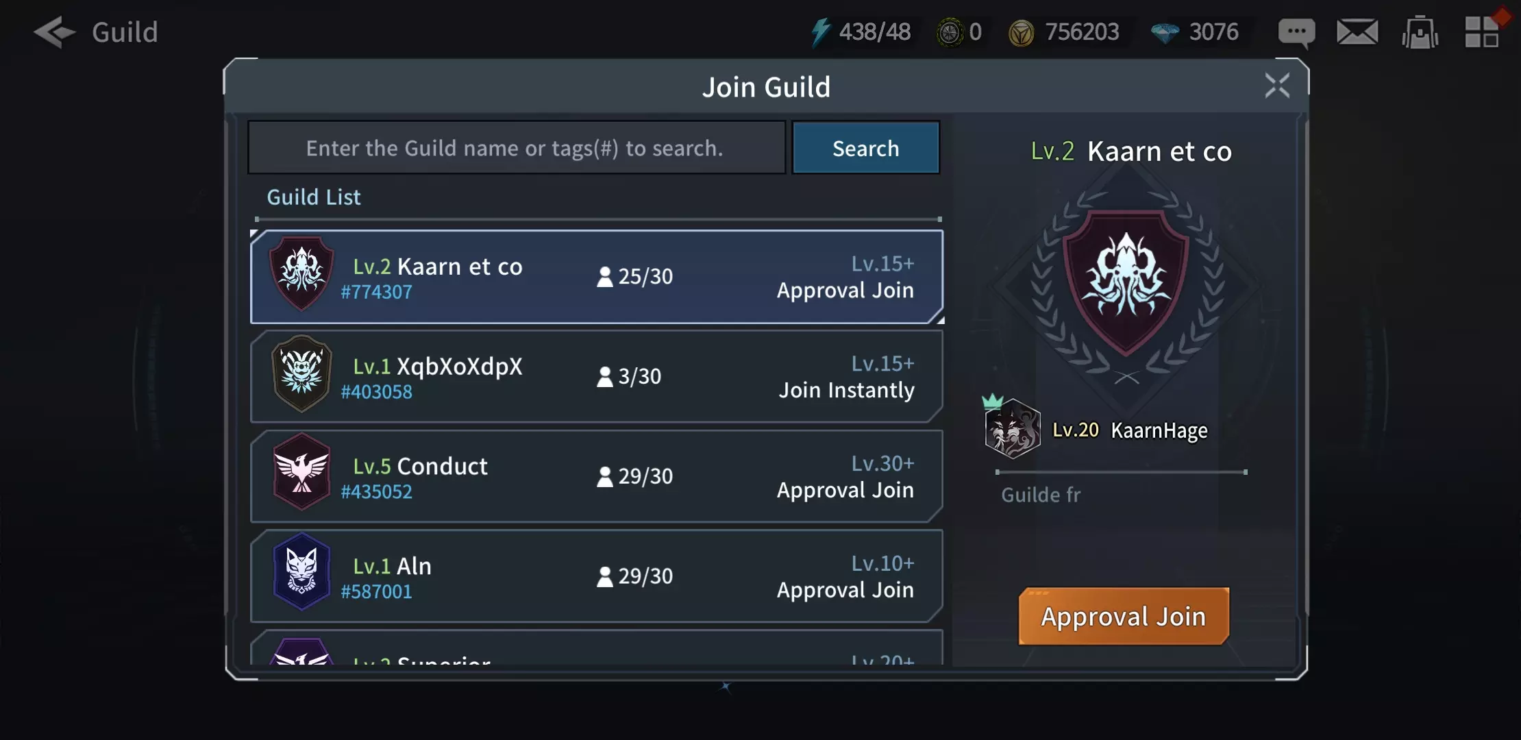Go back using the Guild arrow icon
This screenshot has height=740, width=1521.
[54, 32]
